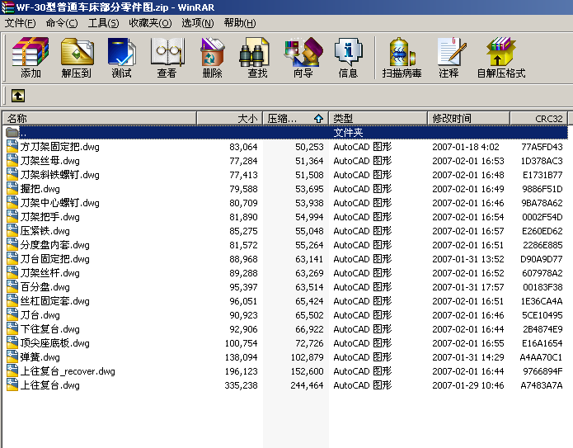This screenshot has height=448, width=573.
Task: Click the file icon of 刀架丝母.dwg
Action: coord(12,160)
